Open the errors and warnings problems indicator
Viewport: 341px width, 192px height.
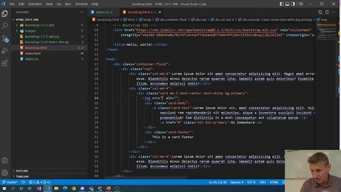(40, 182)
